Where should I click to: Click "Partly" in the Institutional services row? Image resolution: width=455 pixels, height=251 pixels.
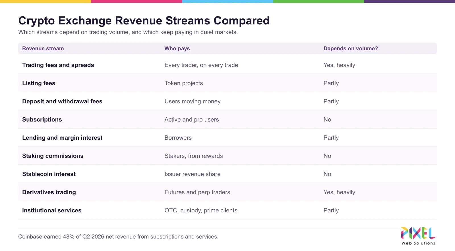331,210
